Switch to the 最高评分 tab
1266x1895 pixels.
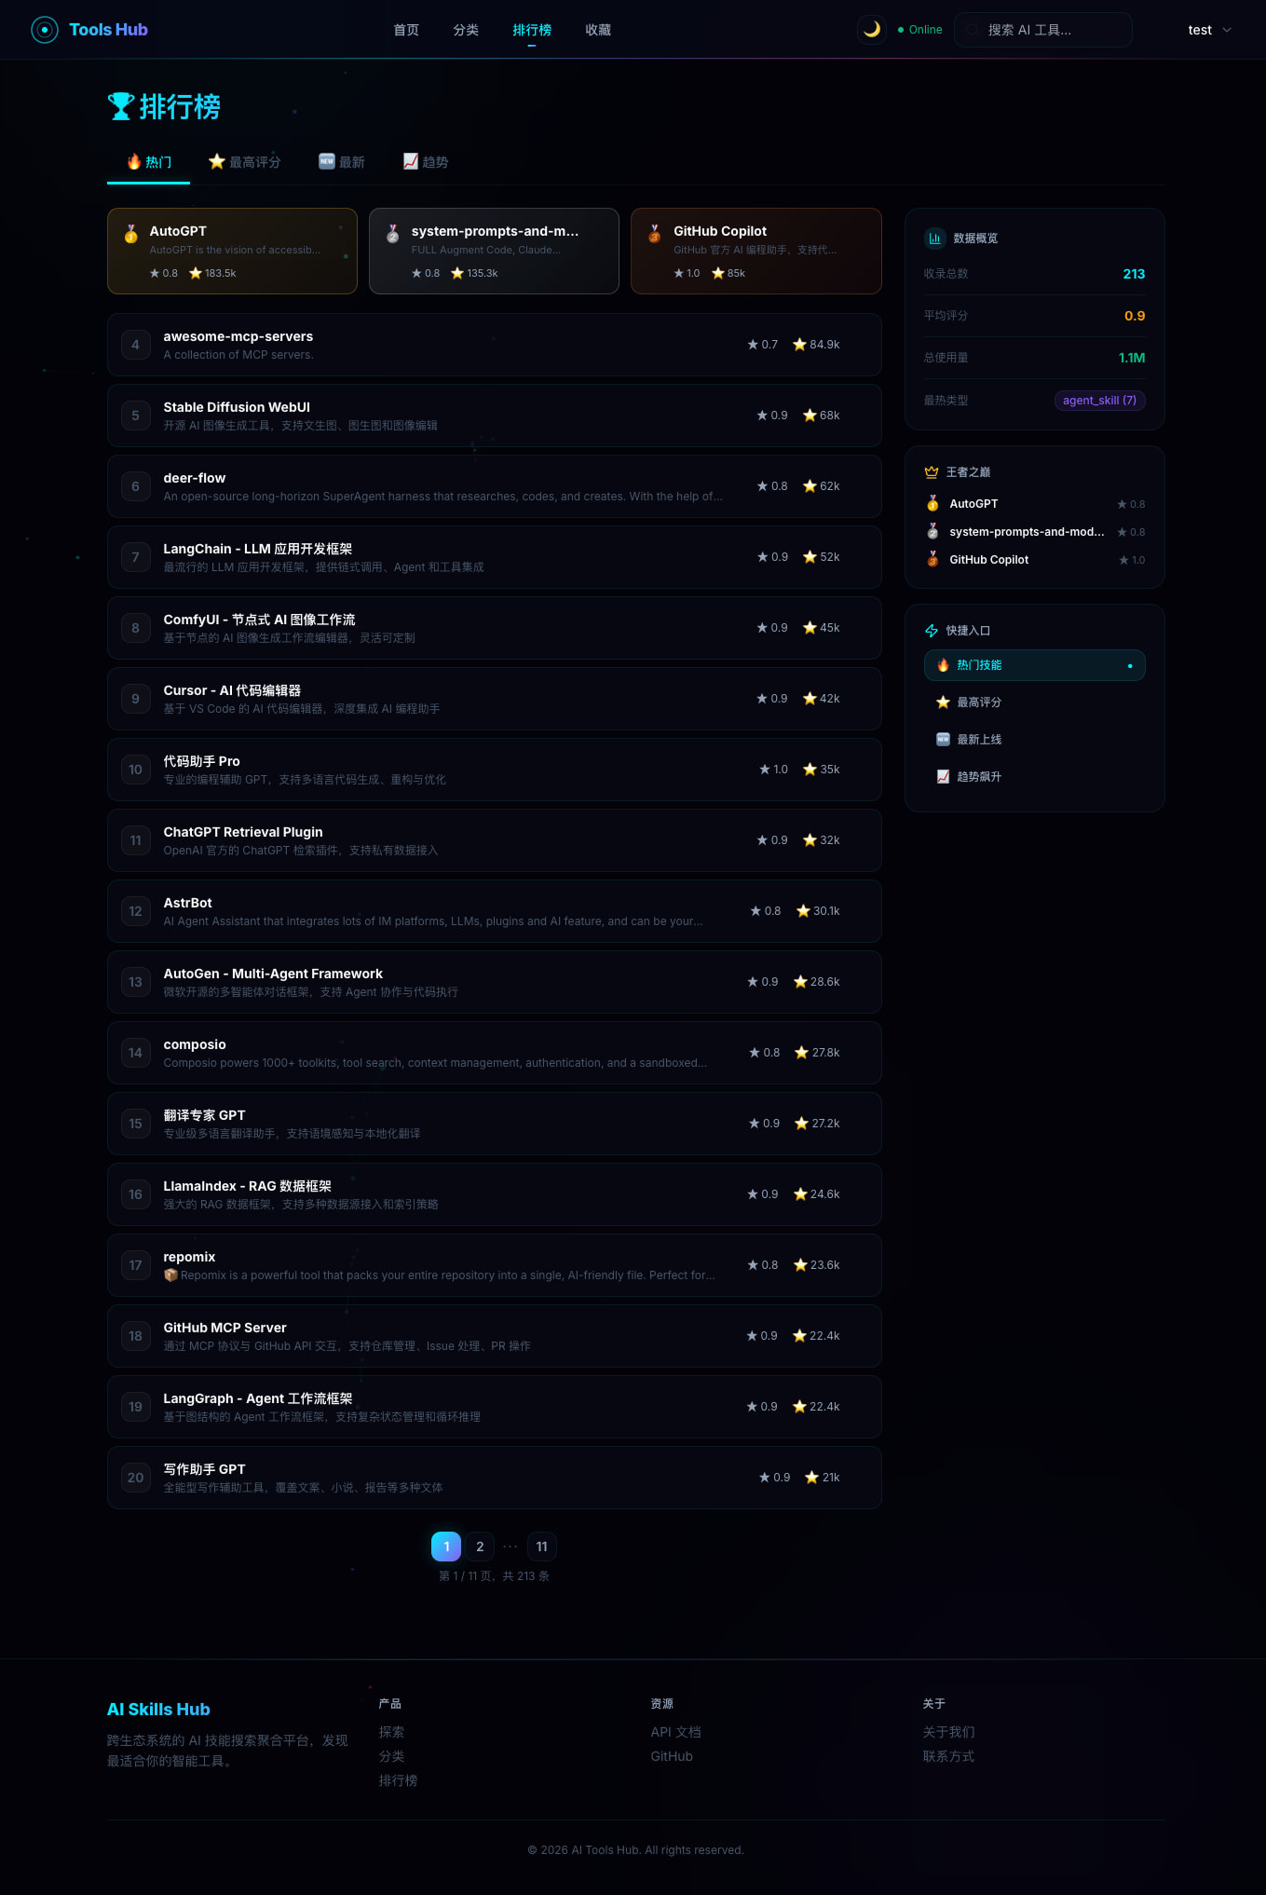tap(244, 162)
